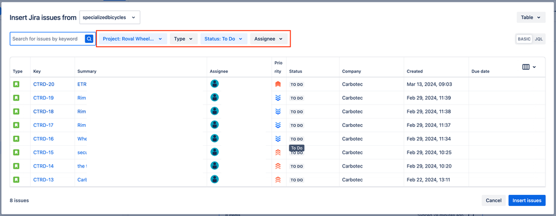This screenshot has height=216, width=556.
Task: Click the TO DO status badge for CTRD-20
Action: tap(297, 85)
